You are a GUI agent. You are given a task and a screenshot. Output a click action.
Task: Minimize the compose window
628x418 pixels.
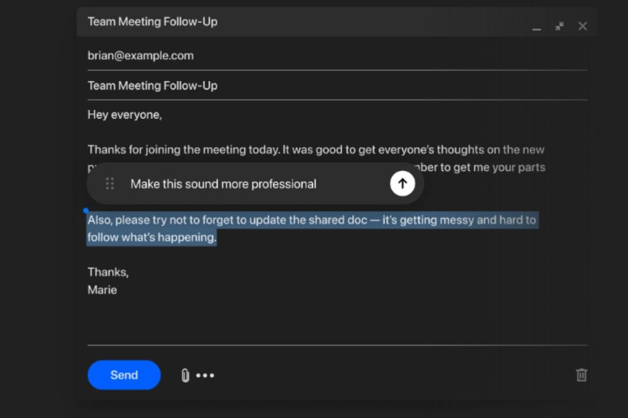536,27
